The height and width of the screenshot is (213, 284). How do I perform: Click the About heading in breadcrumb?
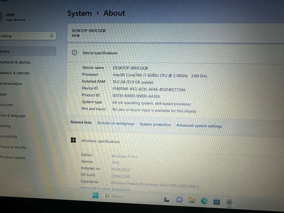[x=114, y=13]
